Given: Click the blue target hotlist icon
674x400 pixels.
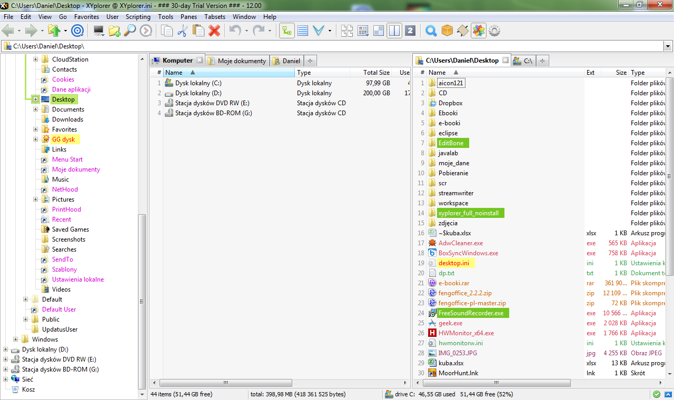Looking at the screenshot, I should pos(77,31).
